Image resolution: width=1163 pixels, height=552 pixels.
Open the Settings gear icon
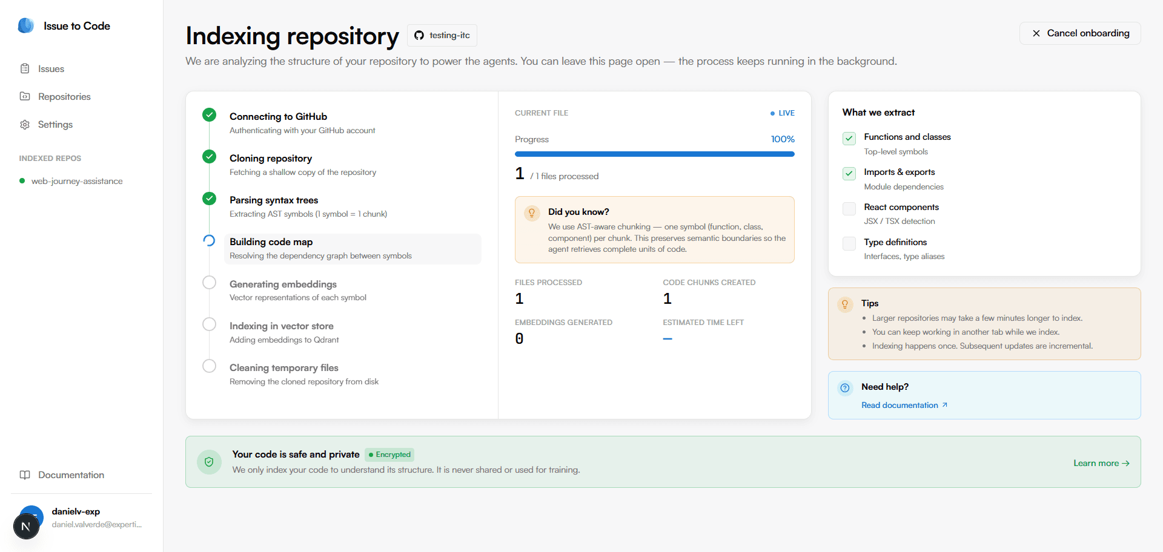pyautogui.click(x=25, y=124)
